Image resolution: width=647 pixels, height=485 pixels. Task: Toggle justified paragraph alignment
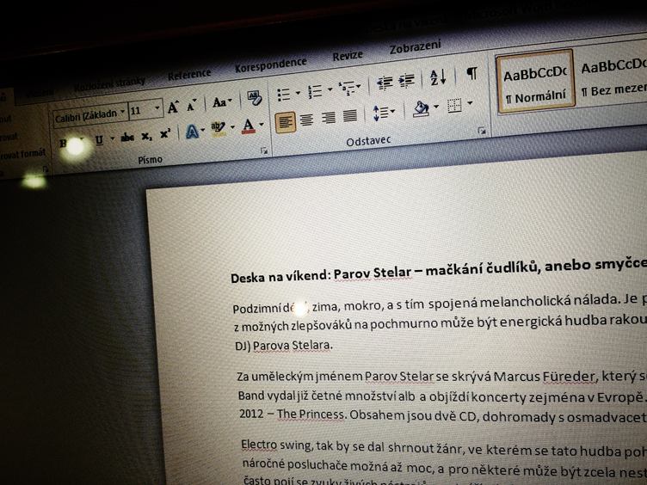coord(350,115)
